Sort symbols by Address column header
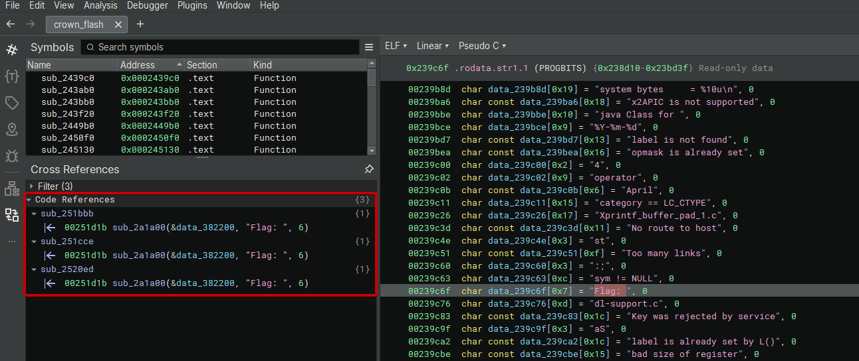The height and width of the screenshot is (361, 859). point(150,65)
